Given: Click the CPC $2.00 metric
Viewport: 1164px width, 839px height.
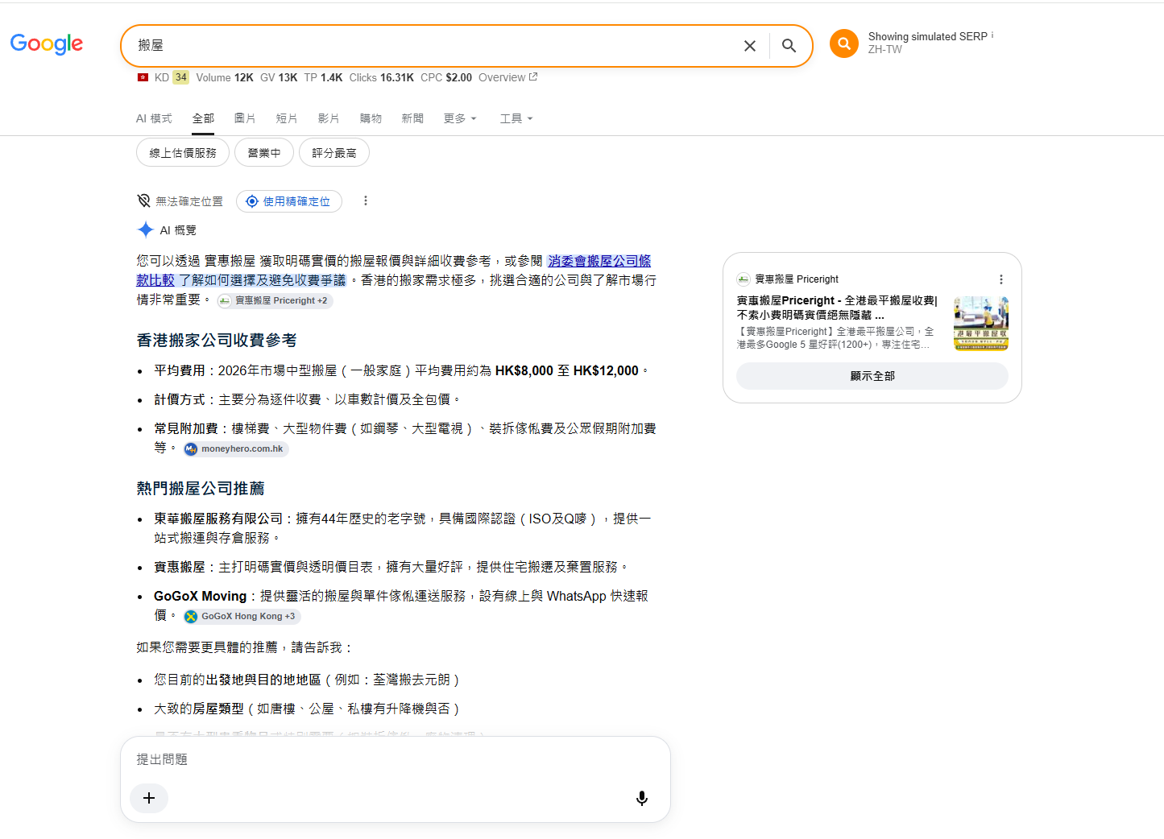Looking at the screenshot, I should pyautogui.click(x=446, y=77).
